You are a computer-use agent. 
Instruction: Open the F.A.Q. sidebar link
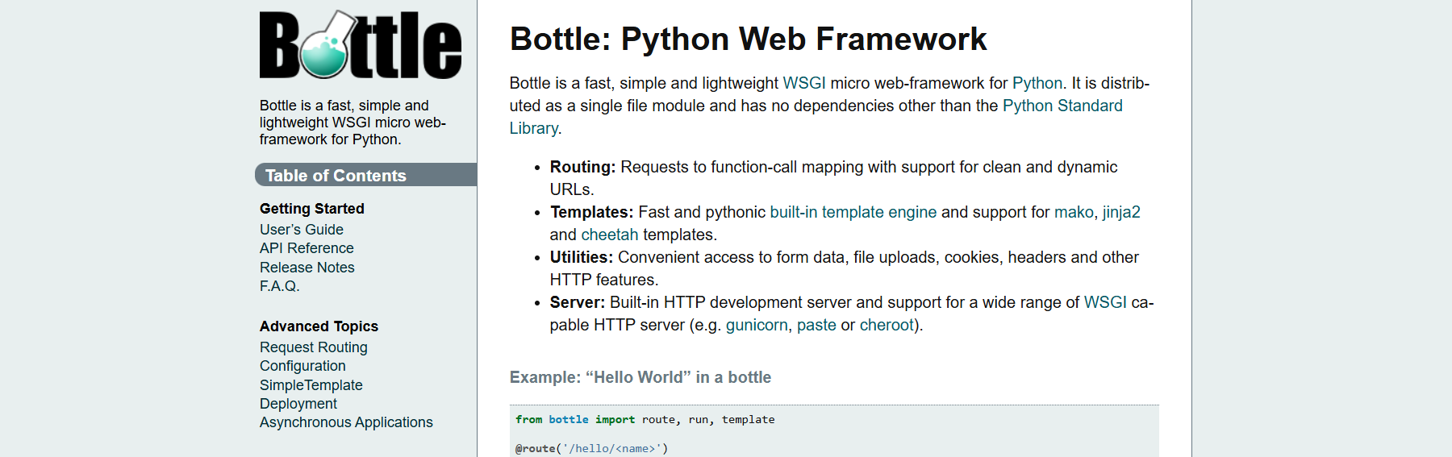click(x=279, y=286)
